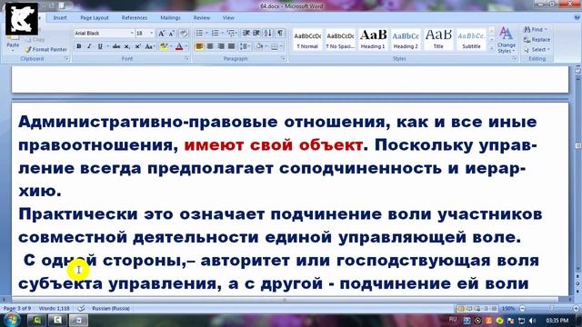Open highlight color dropdown arrow

(171, 46)
